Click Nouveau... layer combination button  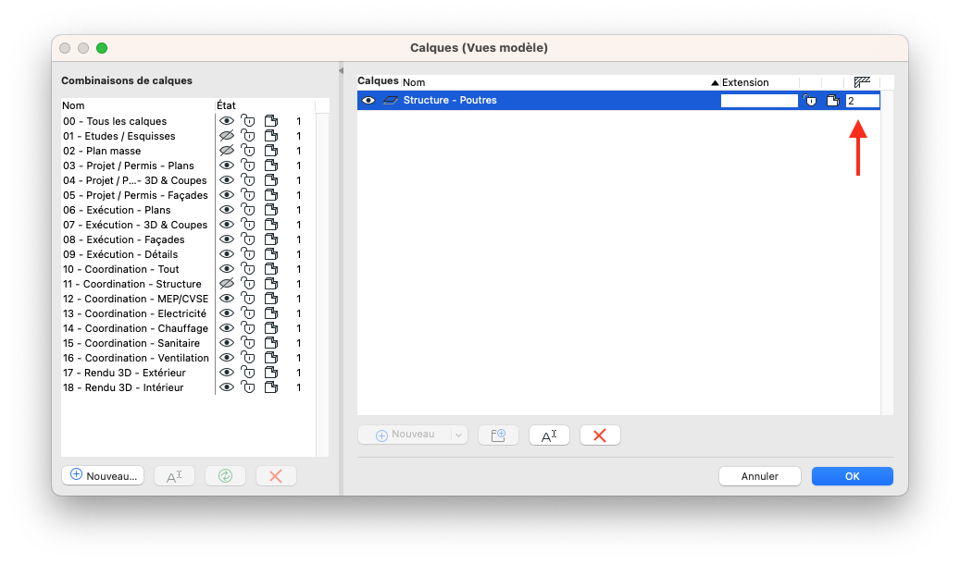click(103, 475)
